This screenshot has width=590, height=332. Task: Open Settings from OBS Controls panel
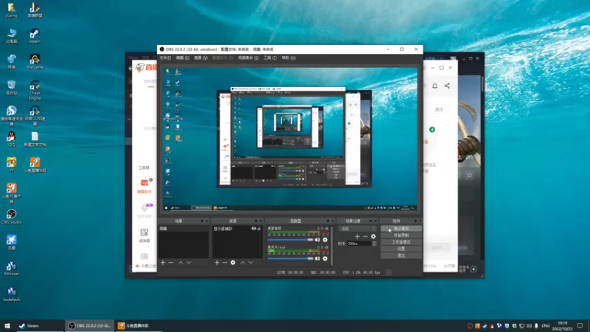[401, 249]
